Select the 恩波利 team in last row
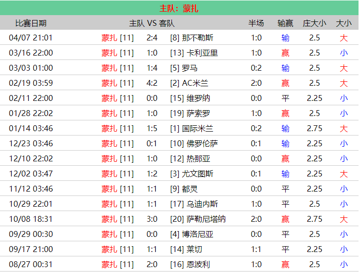This screenshot has width=360, height=272. [198, 265]
